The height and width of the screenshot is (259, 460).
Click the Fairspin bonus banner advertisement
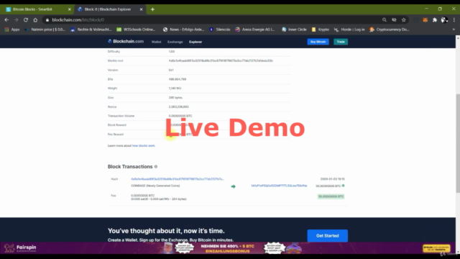click(x=228, y=248)
